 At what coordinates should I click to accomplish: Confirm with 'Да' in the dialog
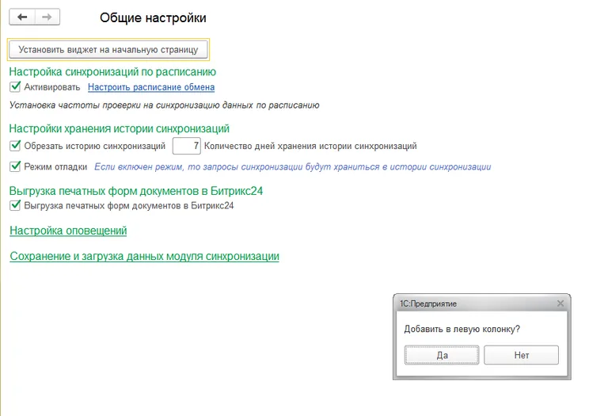point(442,355)
